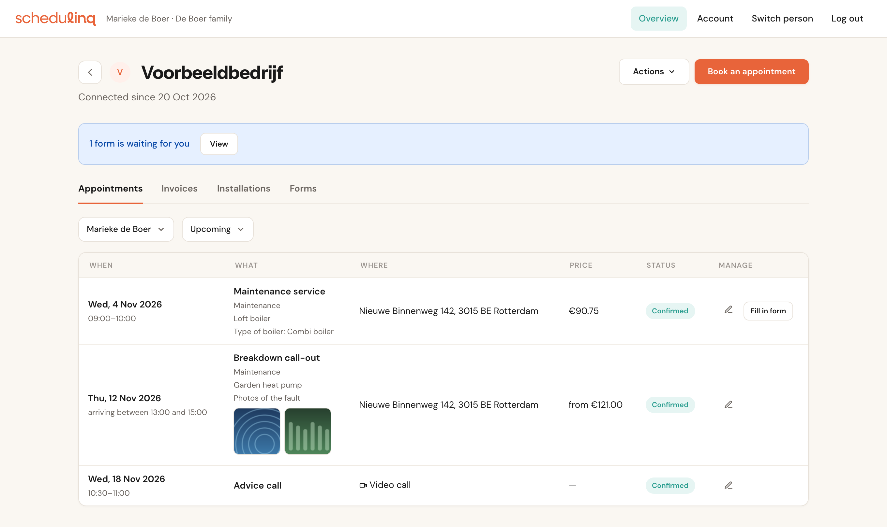Click Log out
Screen dimensions: 887x527
click(847, 19)
